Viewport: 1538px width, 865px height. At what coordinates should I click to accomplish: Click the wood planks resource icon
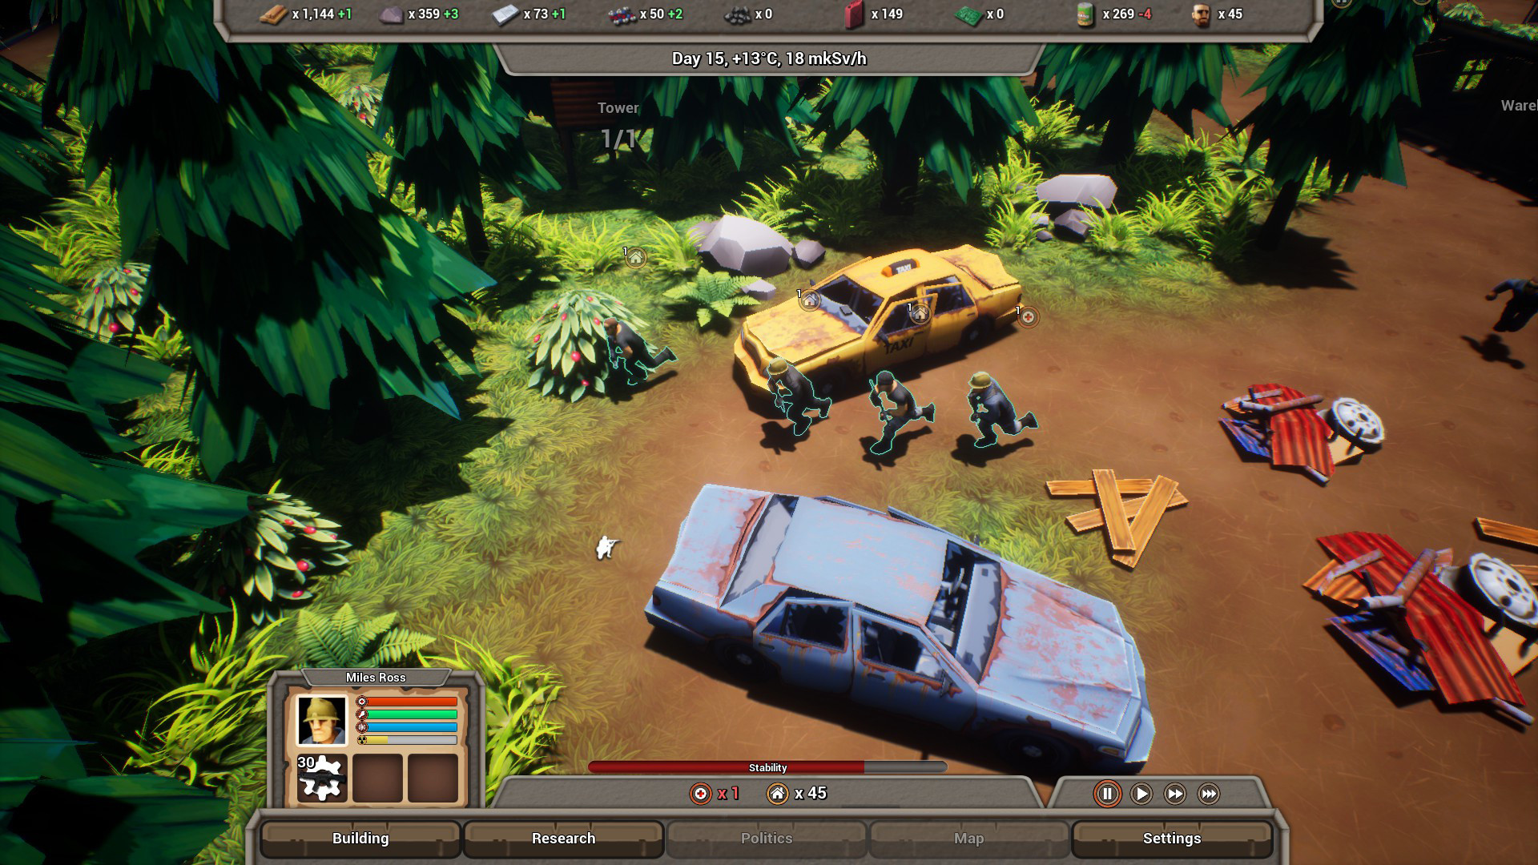point(273,14)
